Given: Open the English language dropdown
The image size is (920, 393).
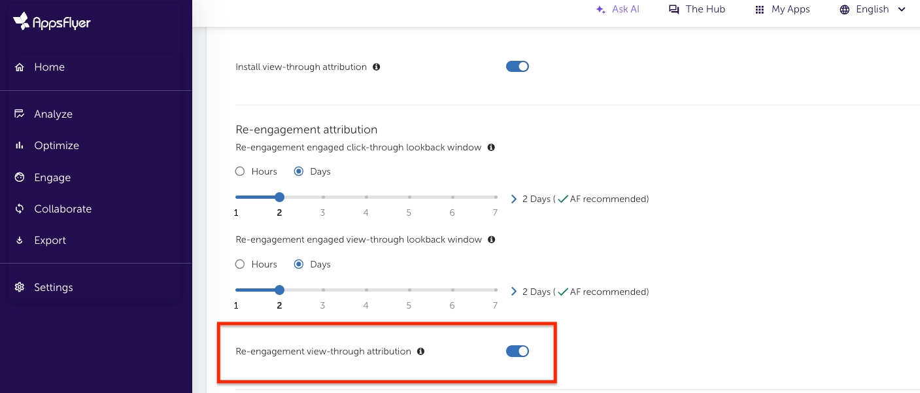Looking at the screenshot, I should [872, 10].
